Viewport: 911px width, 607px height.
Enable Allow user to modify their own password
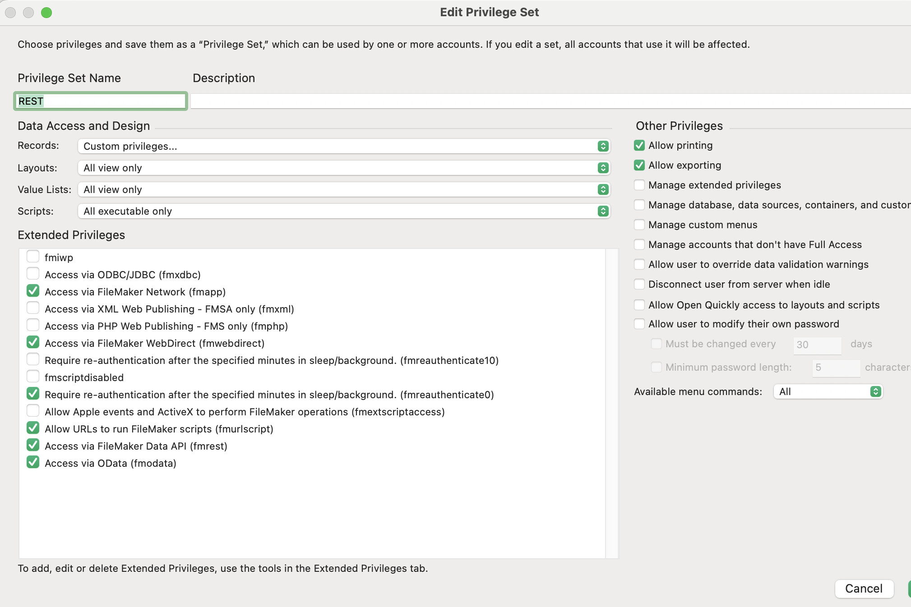(639, 324)
